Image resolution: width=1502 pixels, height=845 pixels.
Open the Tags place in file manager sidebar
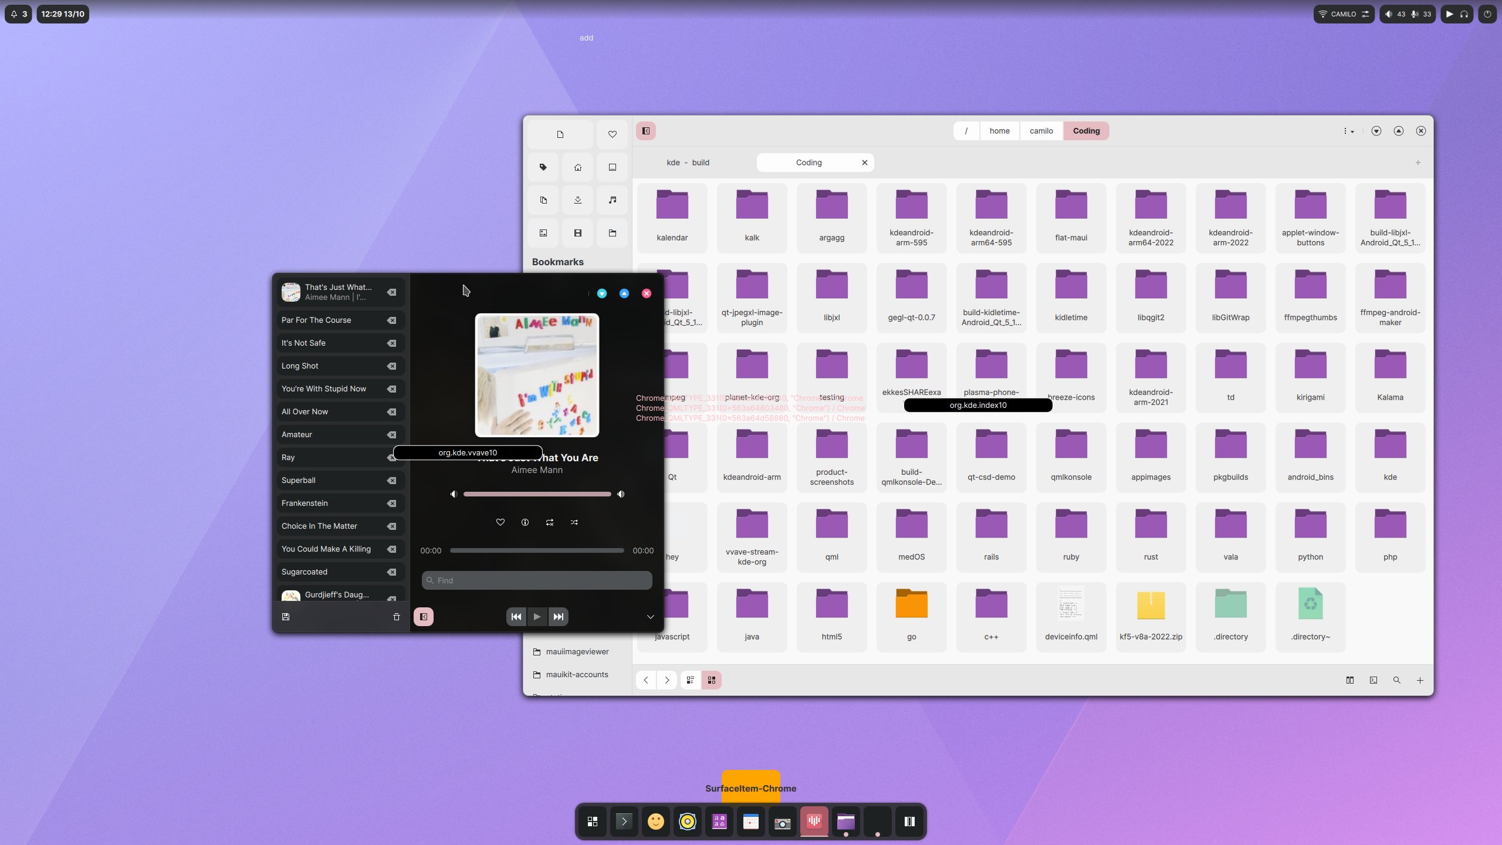coord(543,167)
